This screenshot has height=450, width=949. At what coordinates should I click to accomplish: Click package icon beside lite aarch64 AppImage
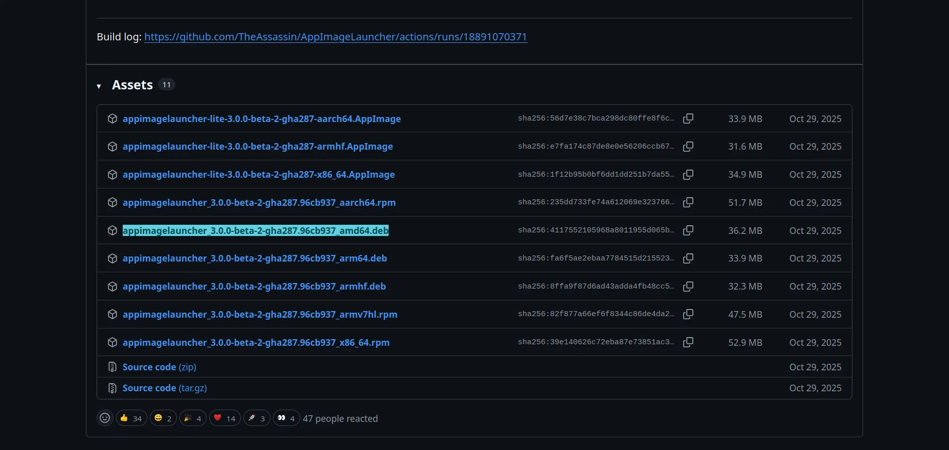point(112,119)
